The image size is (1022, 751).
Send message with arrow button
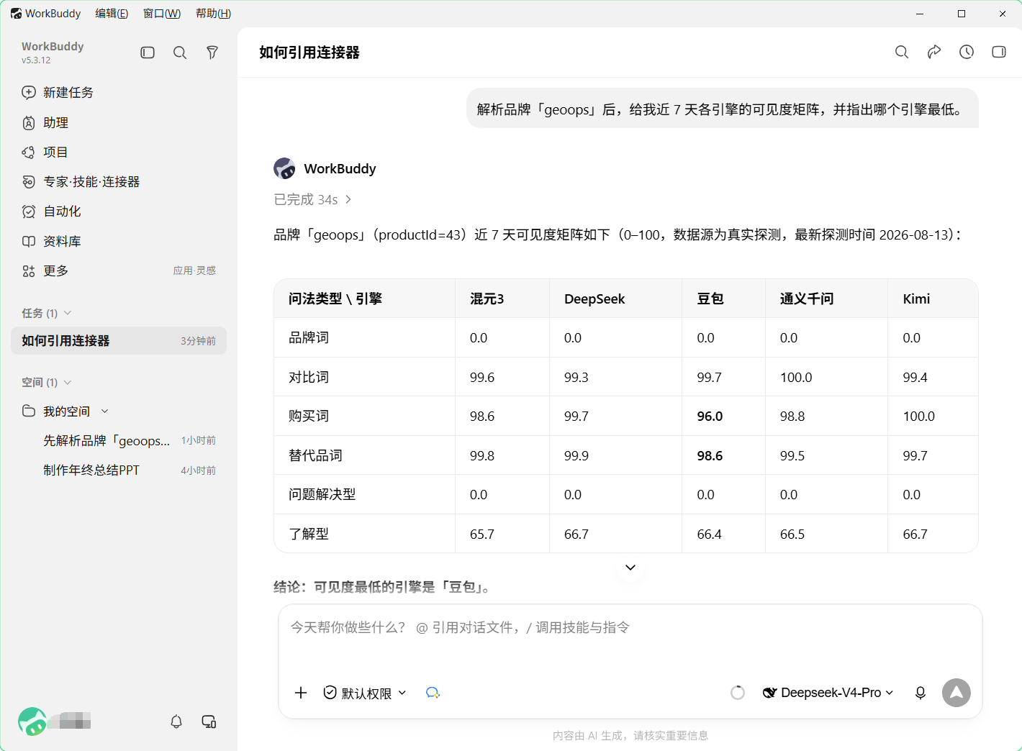pos(957,693)
